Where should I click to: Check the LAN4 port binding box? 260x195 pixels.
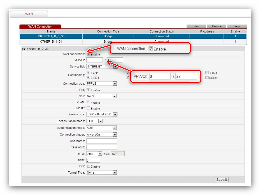point(207,73)
